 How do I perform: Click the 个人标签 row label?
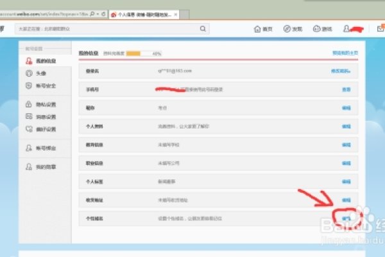pos(94,182)
